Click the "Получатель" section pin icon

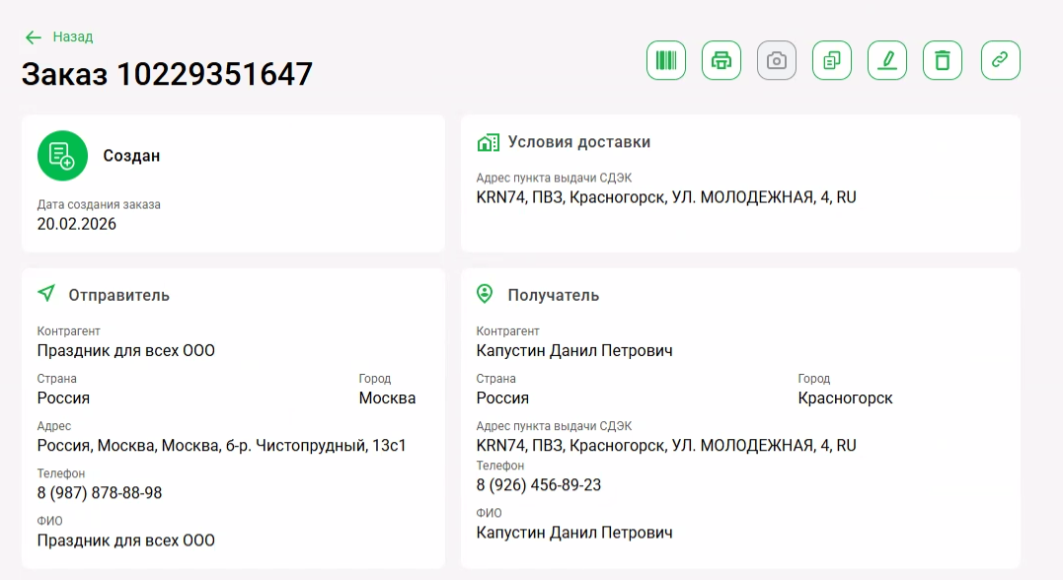coord(485,294)
